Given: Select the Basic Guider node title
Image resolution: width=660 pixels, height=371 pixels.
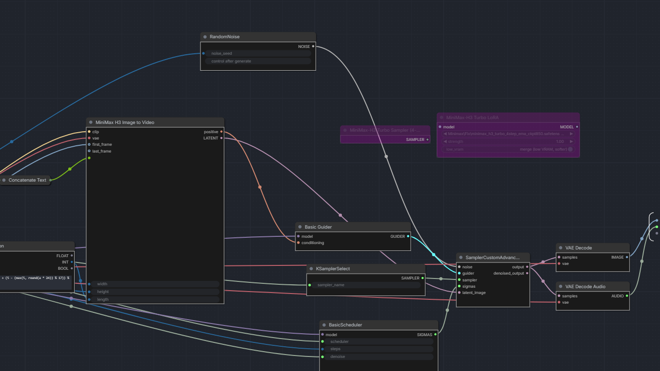Looking at the screenshot, I should tap(318, 227).
